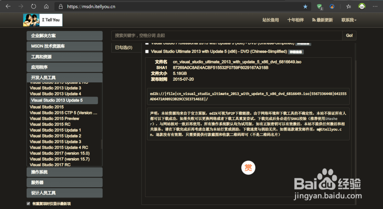Select Visual Studio 2015 Update 1
383x209 pixels.
coord(55,130)
